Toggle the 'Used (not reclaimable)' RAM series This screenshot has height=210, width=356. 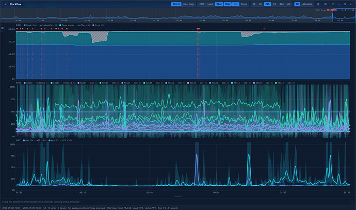pyautogui.click(x=40, y=25)
